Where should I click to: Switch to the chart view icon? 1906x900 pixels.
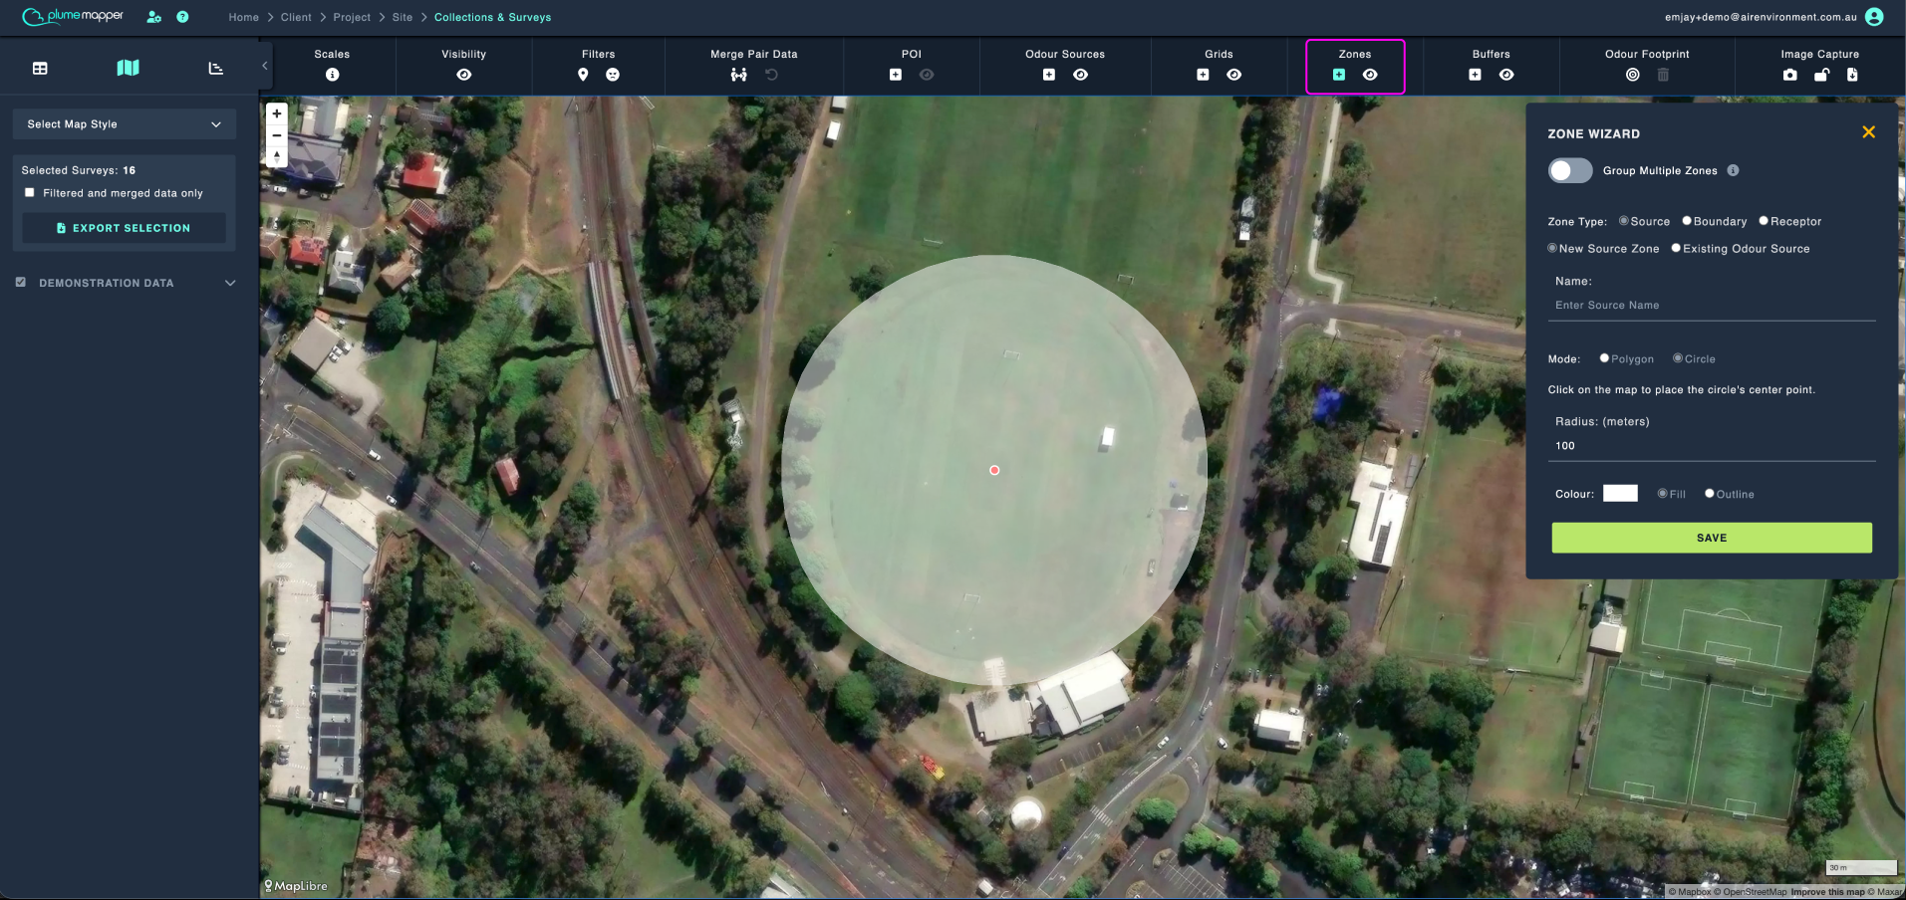[x=215, y=68]
